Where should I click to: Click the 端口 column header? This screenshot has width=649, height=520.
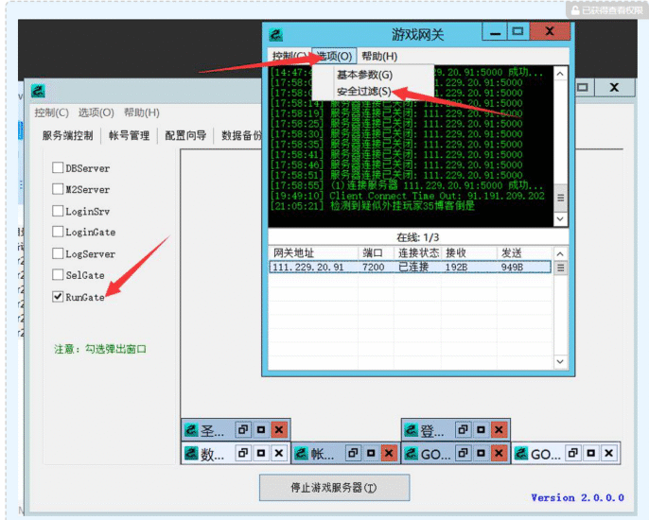[x=376, y=253]
